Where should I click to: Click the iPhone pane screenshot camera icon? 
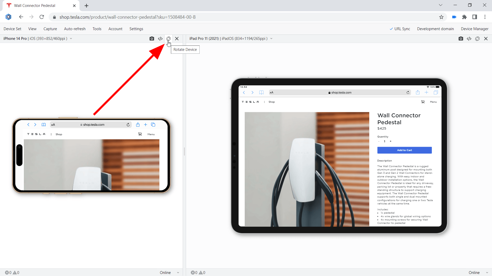click(x=152, y=39)
